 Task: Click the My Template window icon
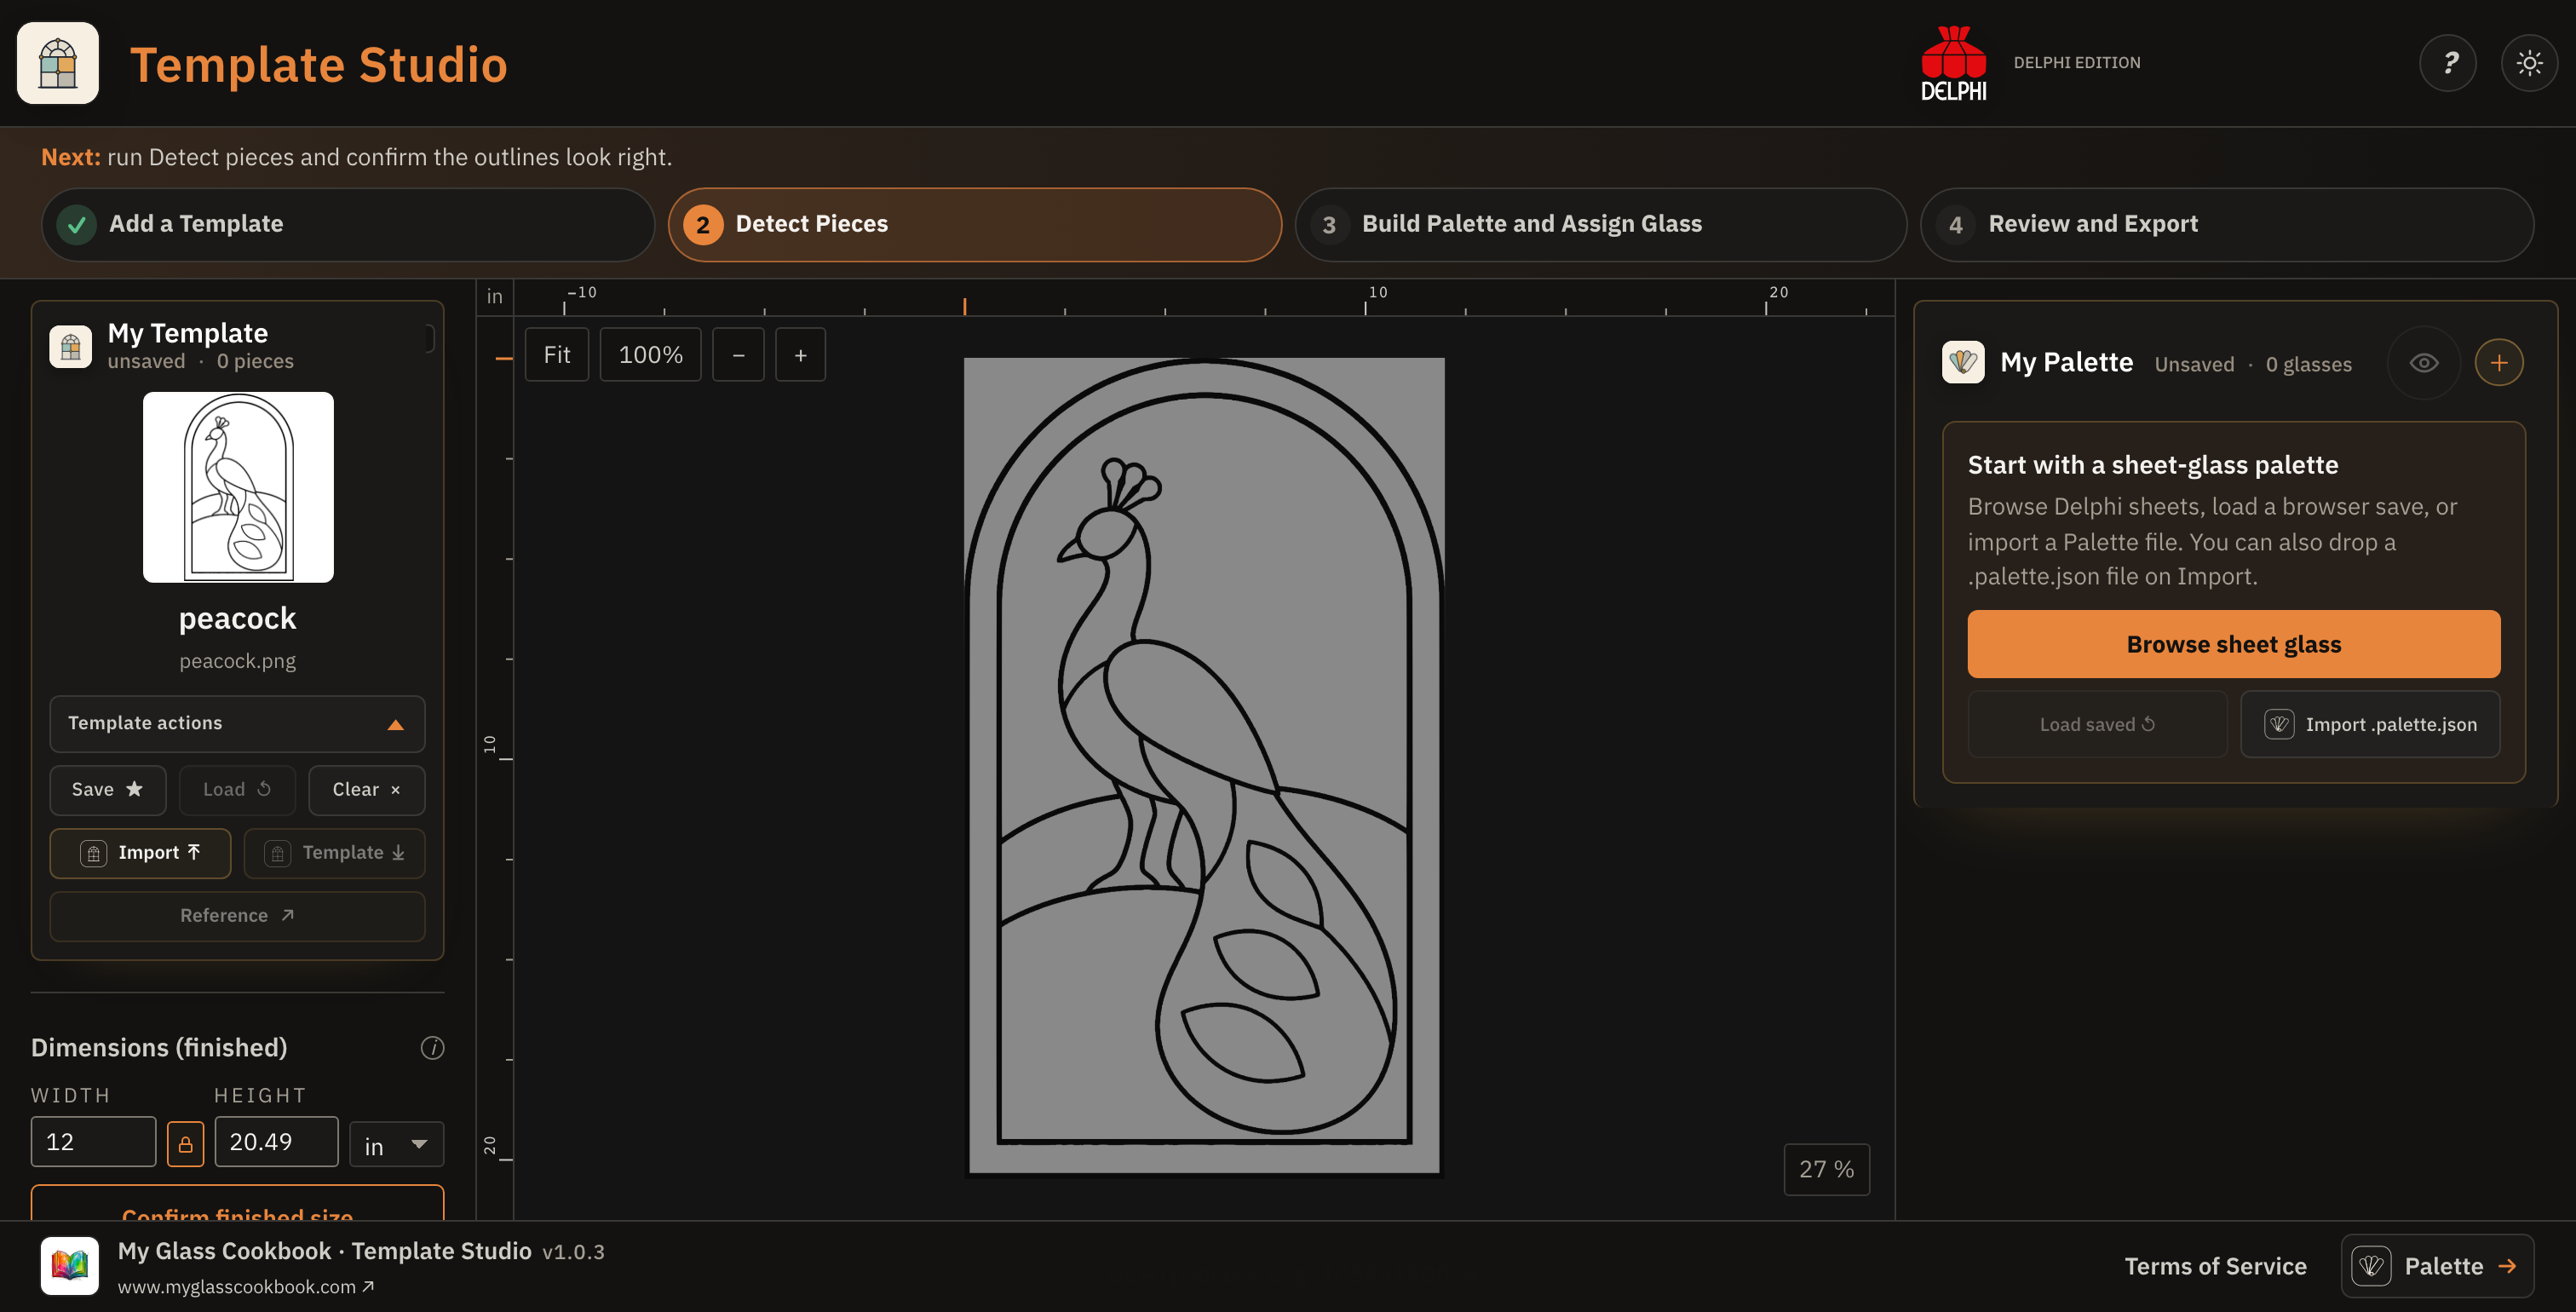click(x=70, y=347)
